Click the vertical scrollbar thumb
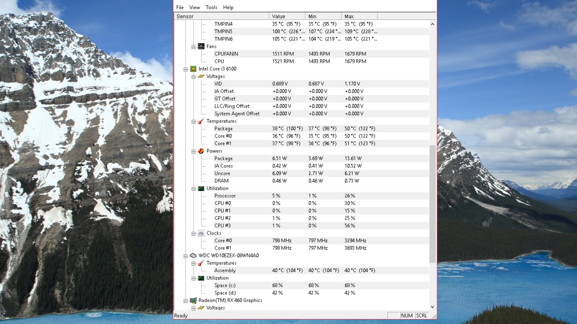 [x=433, y=204]
